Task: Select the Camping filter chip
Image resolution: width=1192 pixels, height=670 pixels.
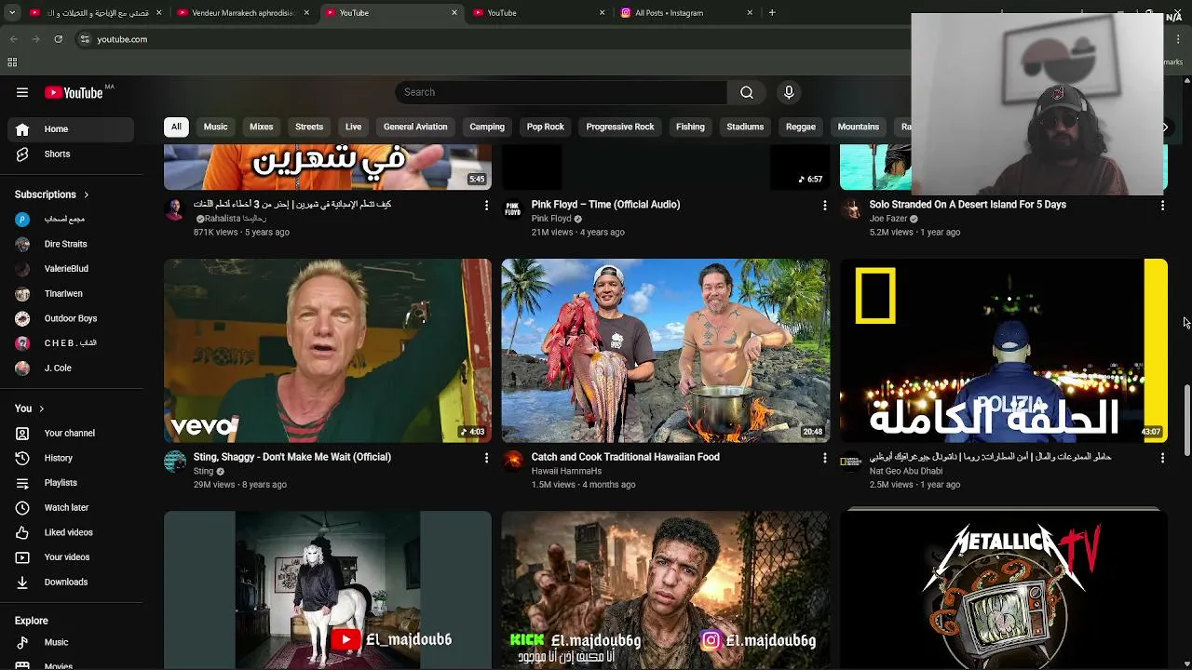Action: (487, 127)
